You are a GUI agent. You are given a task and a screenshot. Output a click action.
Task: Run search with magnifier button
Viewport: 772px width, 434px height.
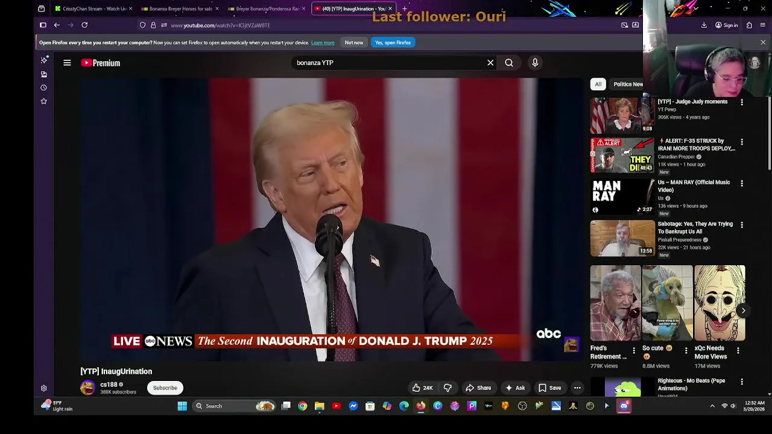tap(509, 63)
